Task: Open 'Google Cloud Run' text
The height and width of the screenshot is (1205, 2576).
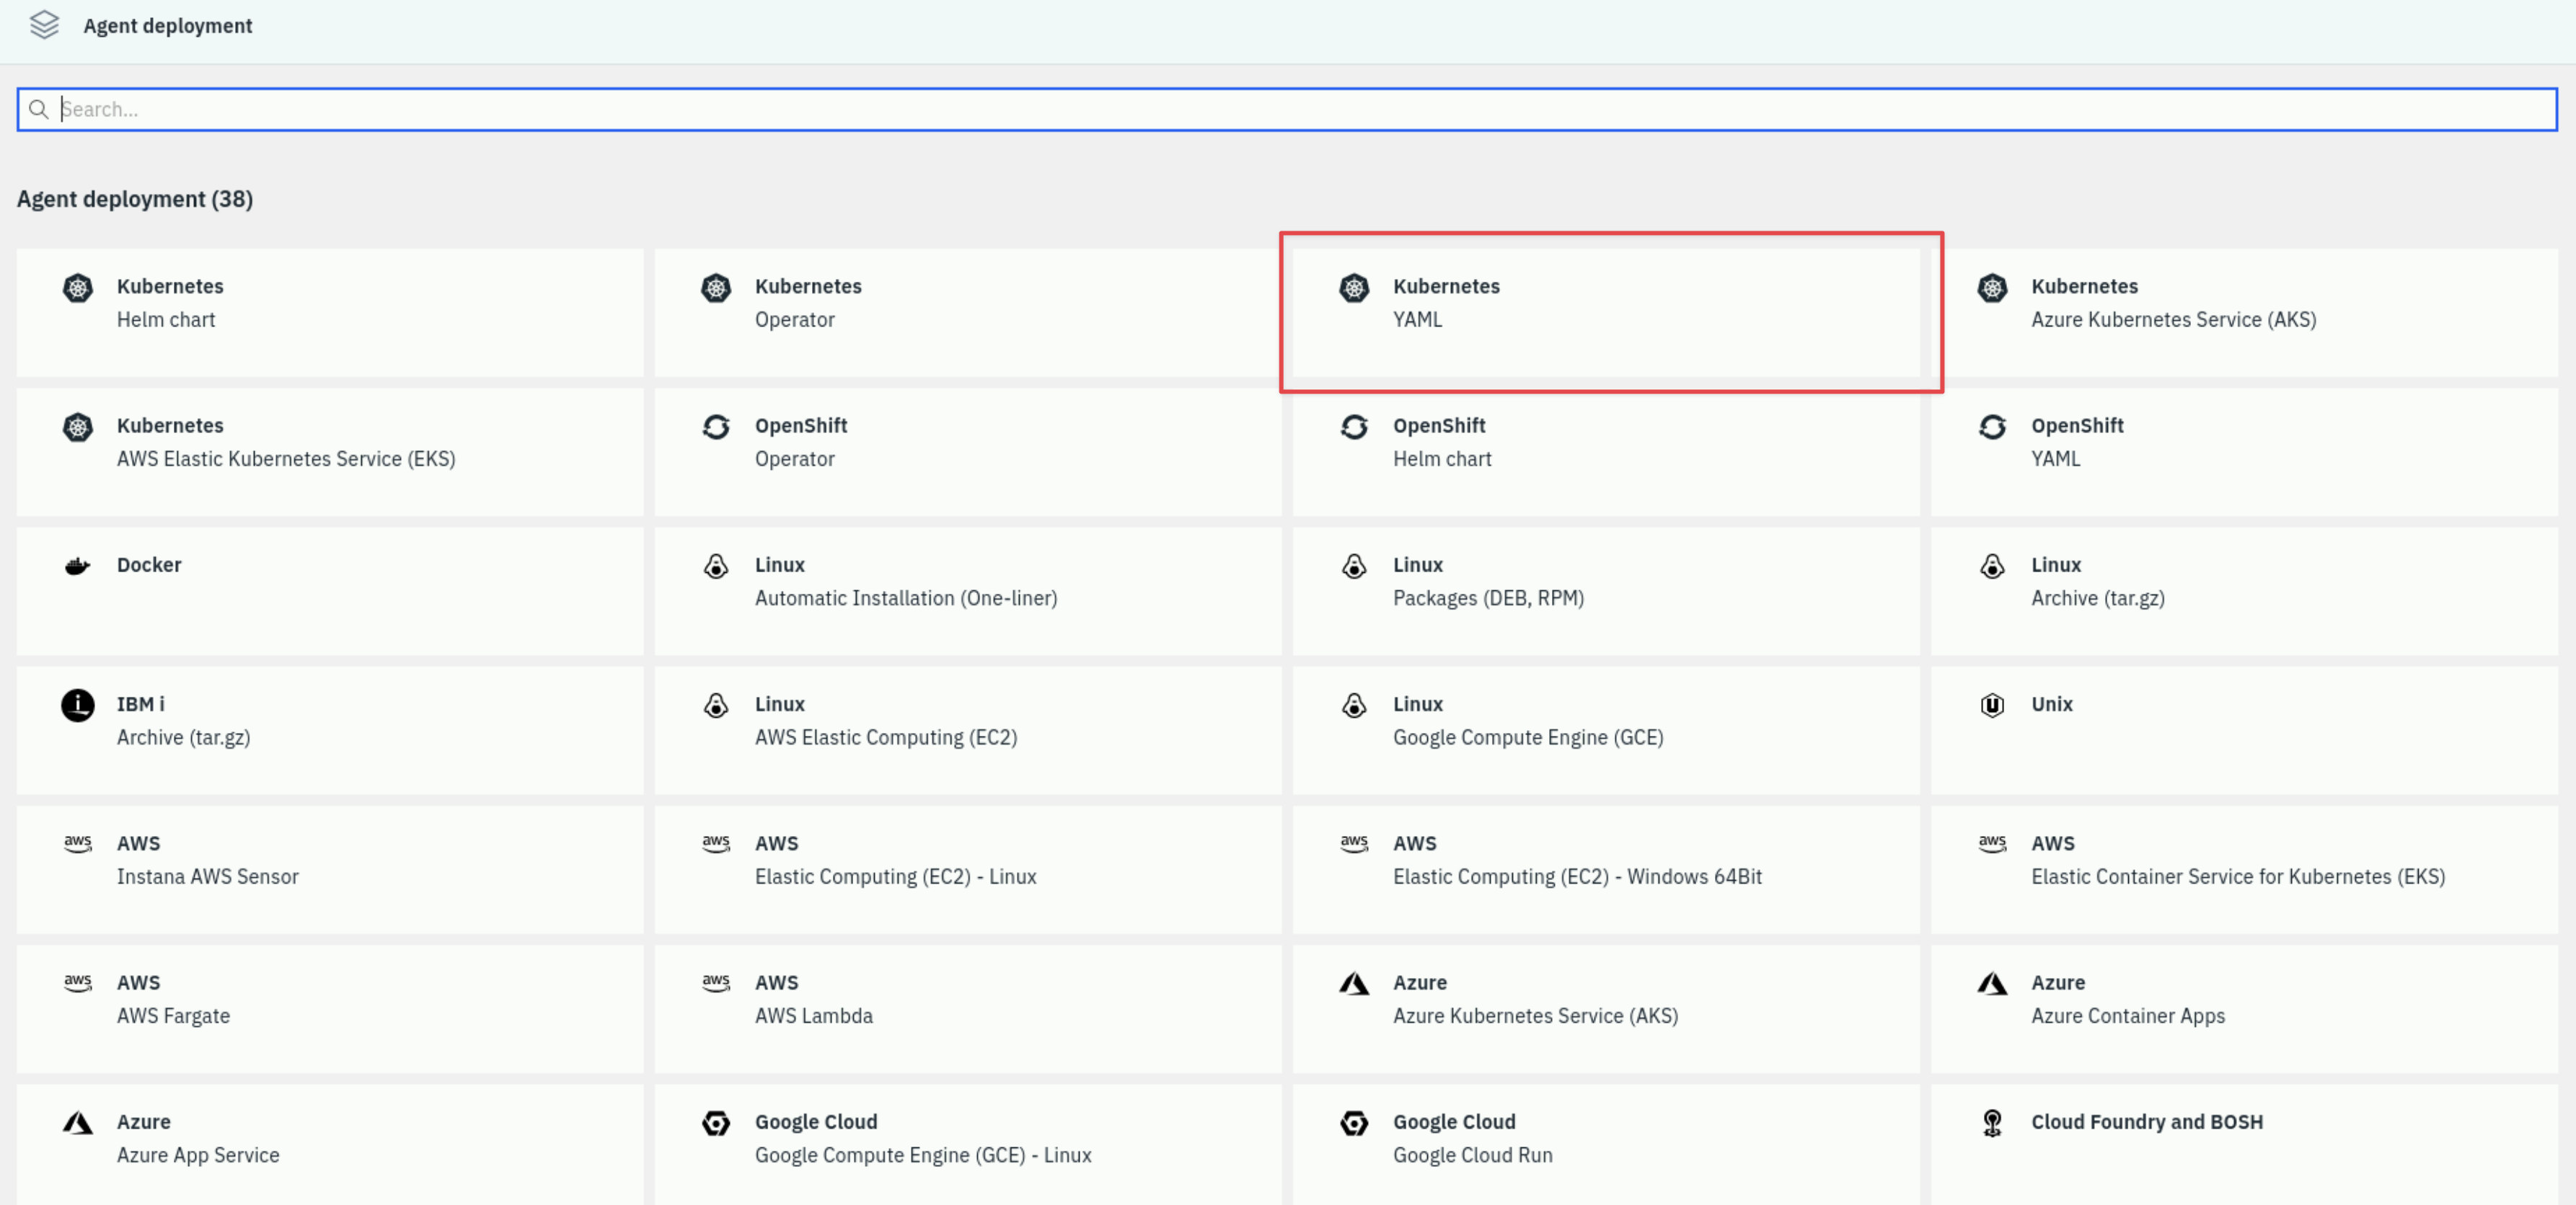Action: pyautogui.click(x=1473, y=1155)
